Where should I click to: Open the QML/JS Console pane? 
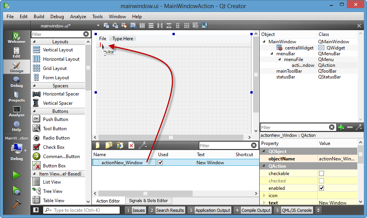point(293,210)
